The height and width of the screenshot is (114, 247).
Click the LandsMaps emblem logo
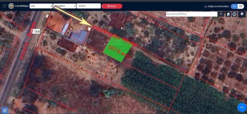[11, 6]
